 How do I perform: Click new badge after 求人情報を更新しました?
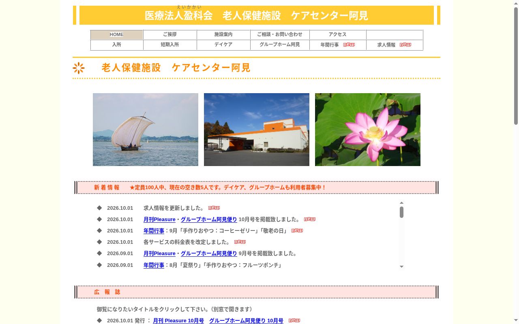coord(214,208)
